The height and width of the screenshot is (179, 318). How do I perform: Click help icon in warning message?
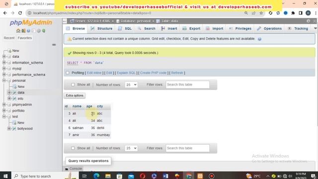click(259, 39)
